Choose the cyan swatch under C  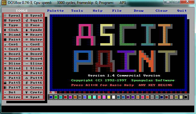[61, 97]
